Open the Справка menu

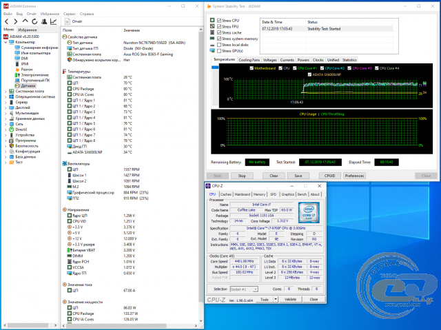point(87,14)
